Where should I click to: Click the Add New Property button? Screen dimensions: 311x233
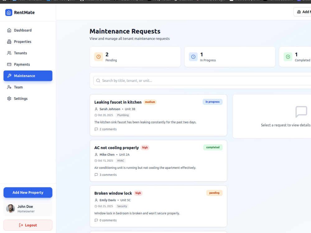coord(28,193)
